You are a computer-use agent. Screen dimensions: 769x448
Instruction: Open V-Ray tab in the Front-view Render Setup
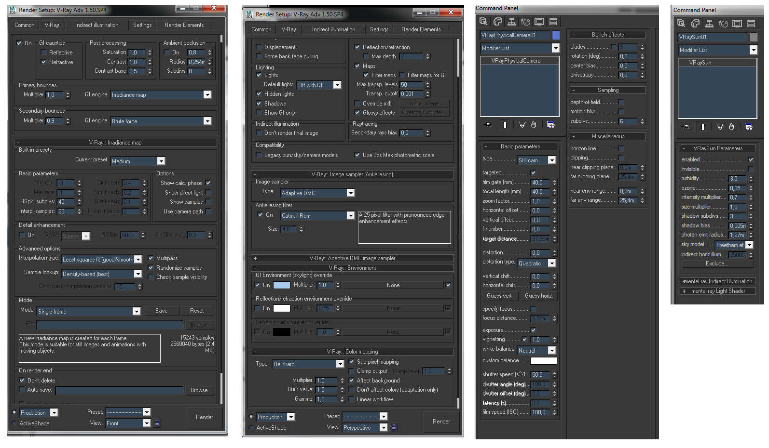52,25
